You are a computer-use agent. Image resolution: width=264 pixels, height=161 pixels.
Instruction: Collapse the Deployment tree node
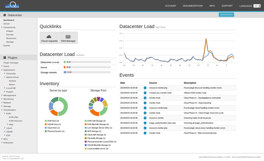[x=2, y=70]
